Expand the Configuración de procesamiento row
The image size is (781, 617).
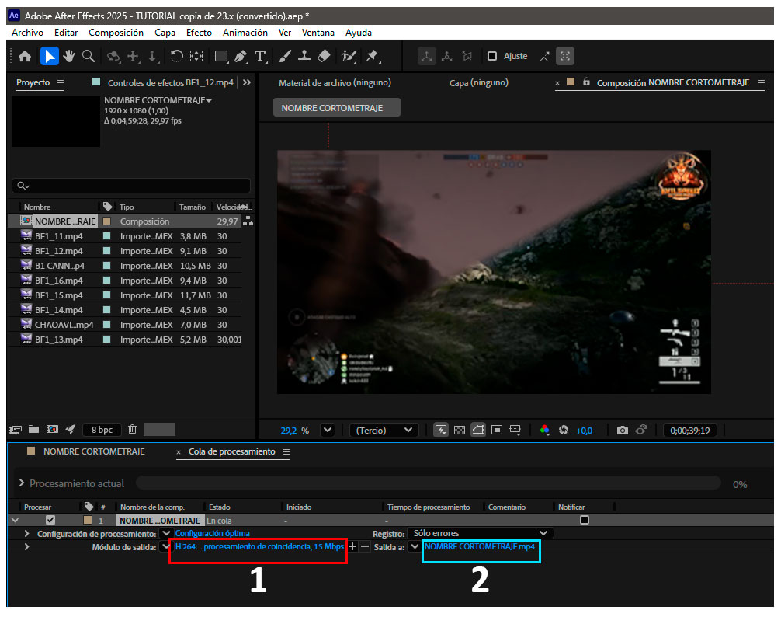coord(26,533)
